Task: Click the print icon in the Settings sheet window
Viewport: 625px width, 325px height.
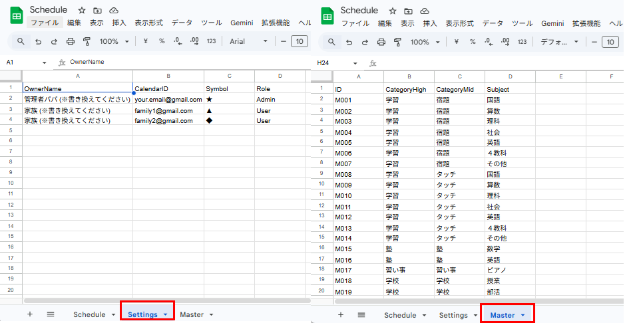Action: pos(71,41)
